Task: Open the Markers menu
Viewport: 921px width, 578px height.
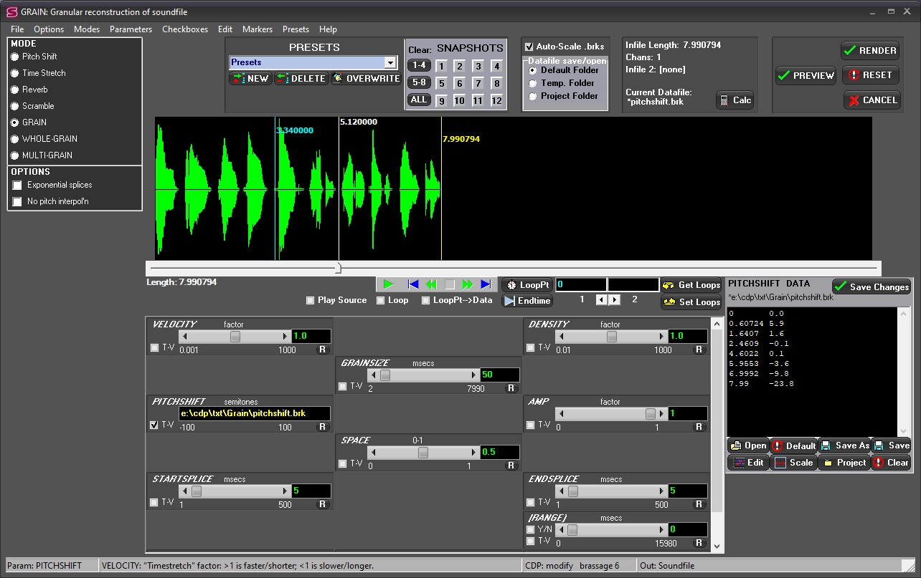Action: tap(257, 29)
